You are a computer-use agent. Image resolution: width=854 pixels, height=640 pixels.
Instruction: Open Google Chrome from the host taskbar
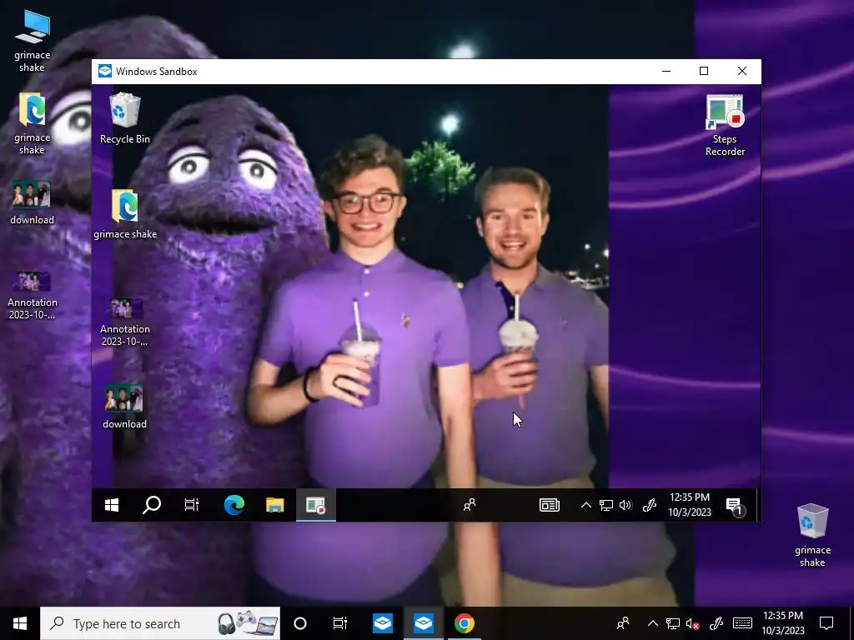464,623
